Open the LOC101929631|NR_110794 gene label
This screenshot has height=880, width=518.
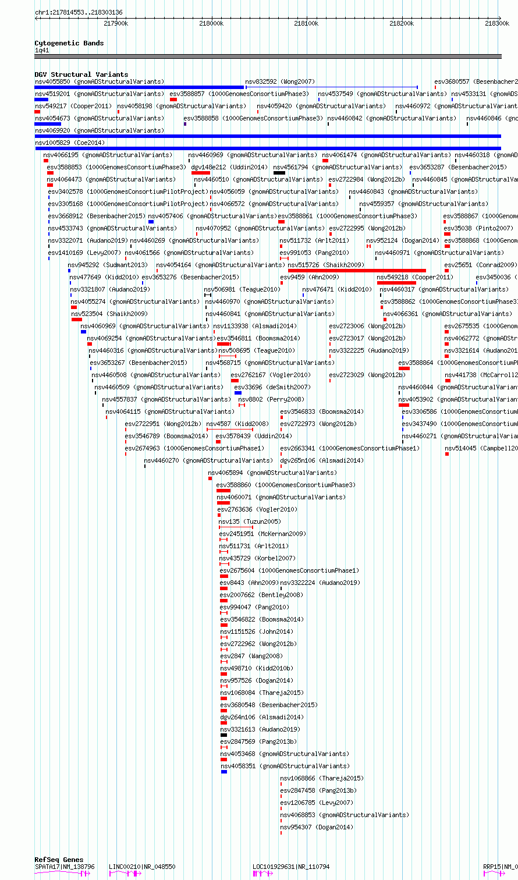click(291, 867)
